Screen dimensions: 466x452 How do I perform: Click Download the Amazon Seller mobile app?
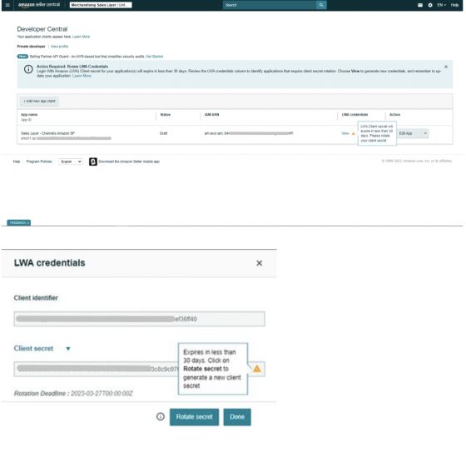pyautogui.click(x=129, y=161)
